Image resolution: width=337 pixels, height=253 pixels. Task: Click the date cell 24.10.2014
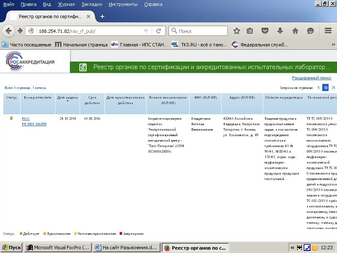(68, 118)
